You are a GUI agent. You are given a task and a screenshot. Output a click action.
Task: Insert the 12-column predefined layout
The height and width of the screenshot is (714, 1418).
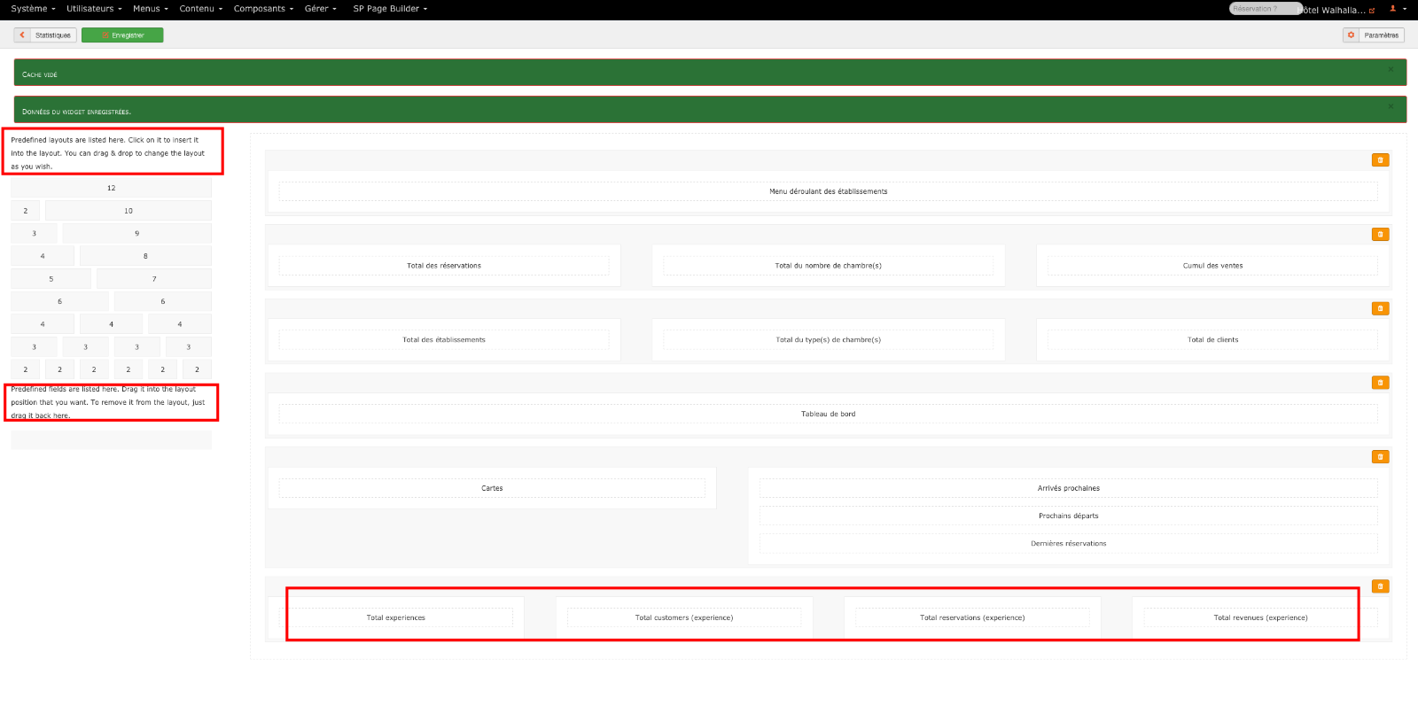click(111, 188)
